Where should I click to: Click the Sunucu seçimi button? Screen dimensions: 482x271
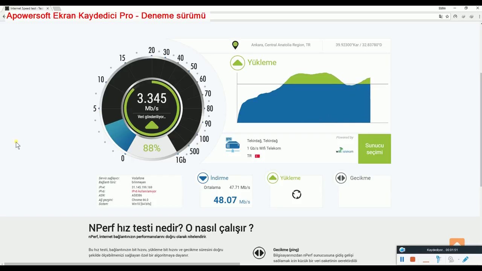[x=374, y=149]
